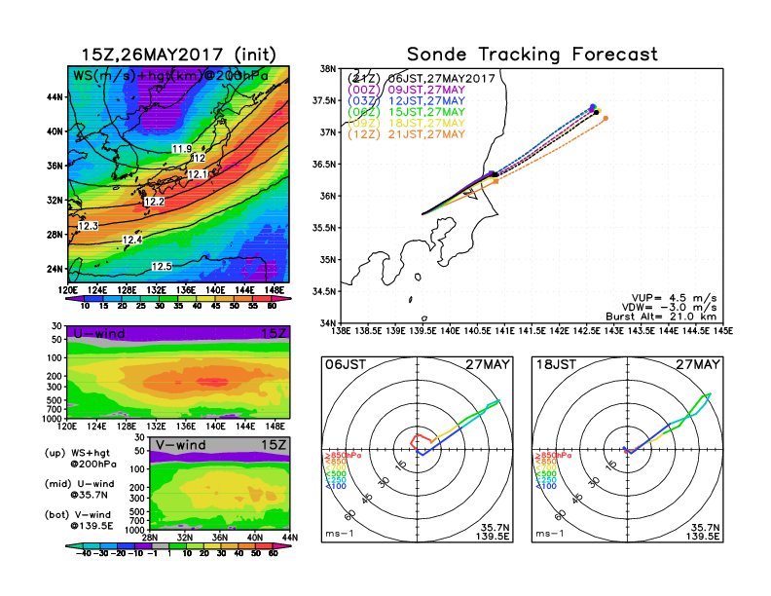
Task: Click the '(up) WS+hgt @200hPa' caption
Action: coord(80,459)
